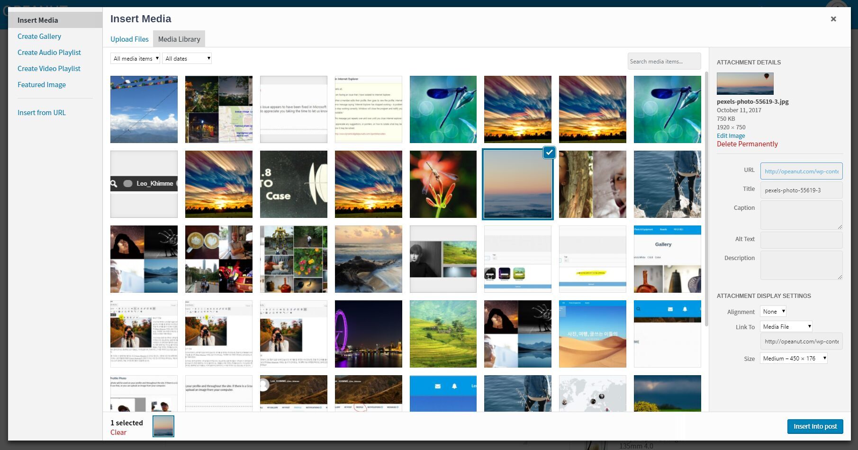Pick the latte art coffee collage thumbnail
Screen dimensions: 858x450
point(219,259)
